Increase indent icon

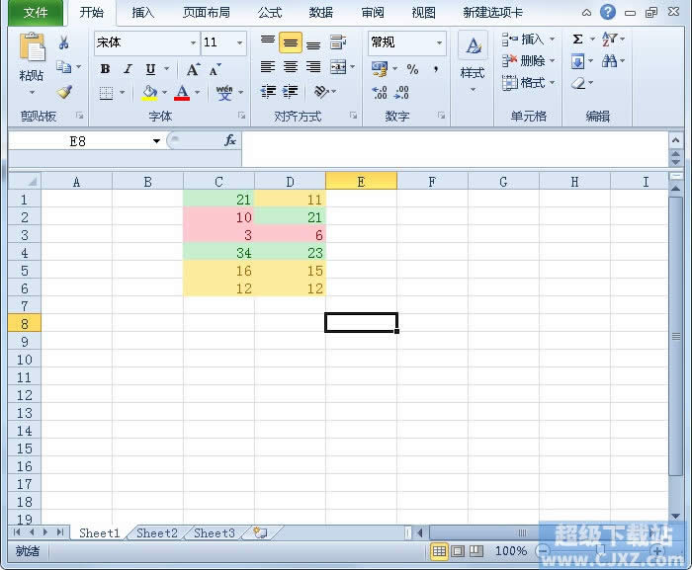[x=291, y=91]
